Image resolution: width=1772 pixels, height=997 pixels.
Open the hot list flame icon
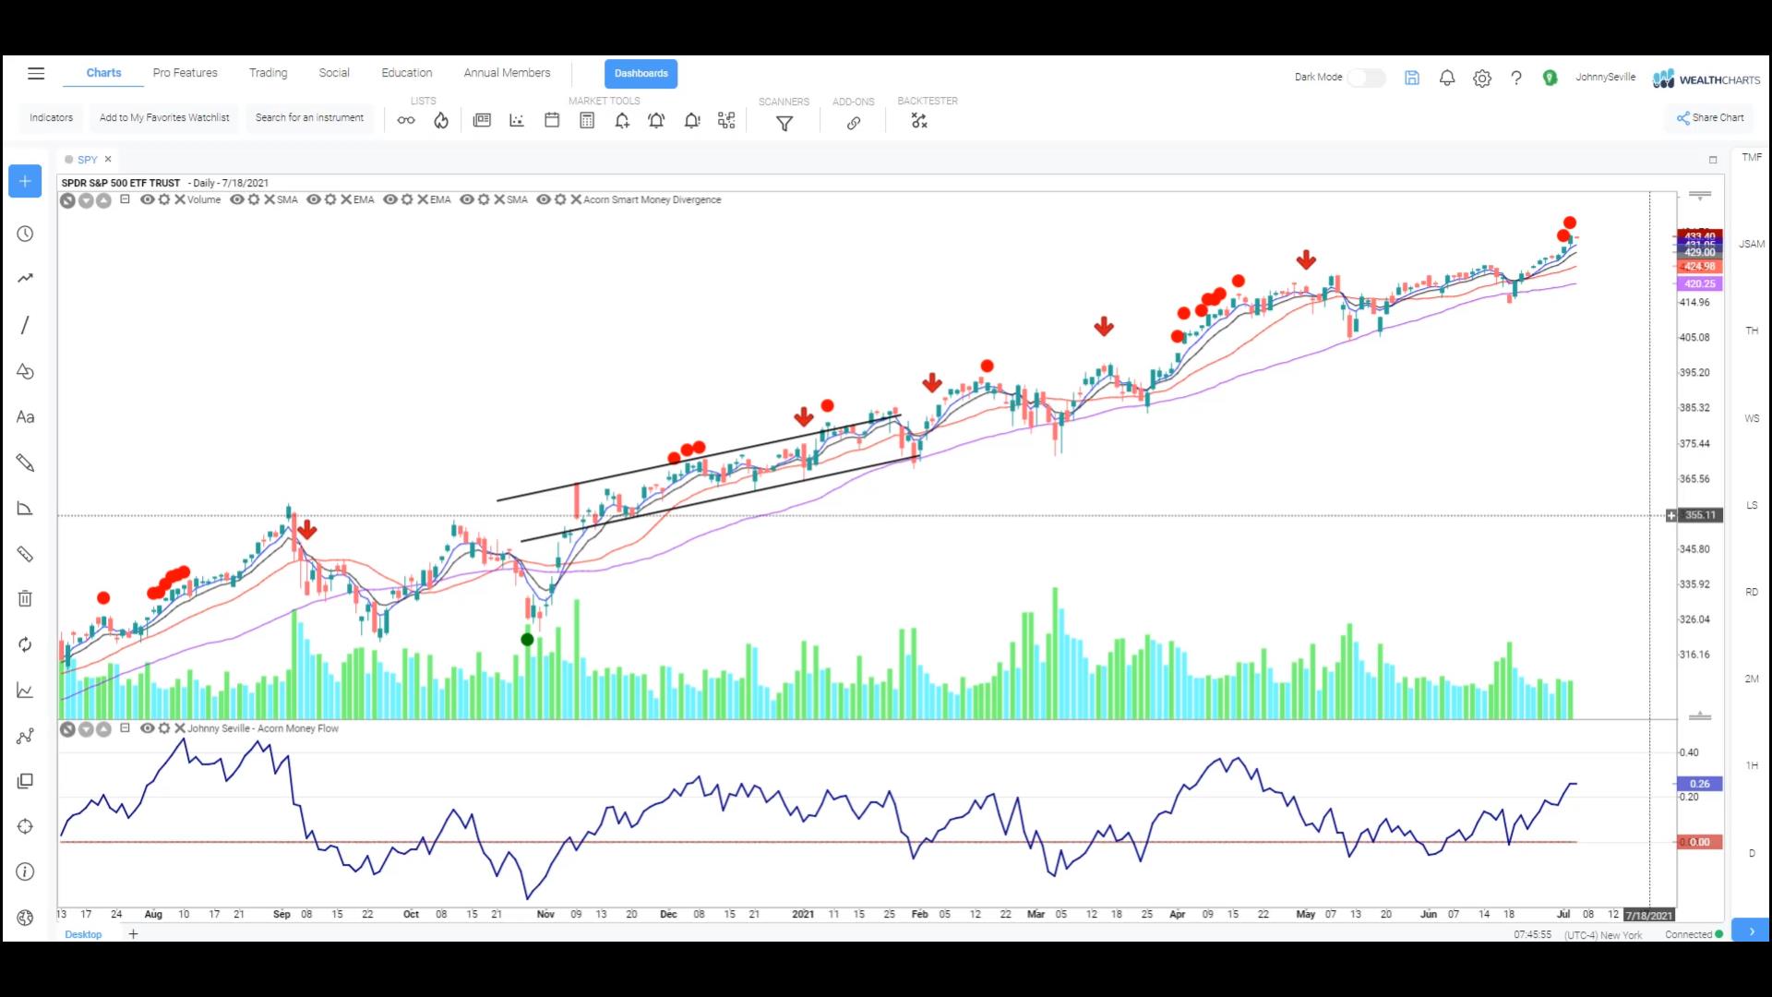point(441,120)
